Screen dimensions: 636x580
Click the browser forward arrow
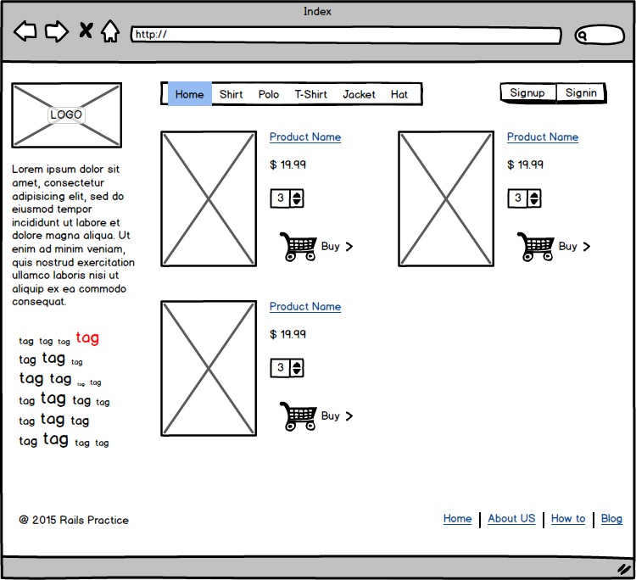(56, 32)
